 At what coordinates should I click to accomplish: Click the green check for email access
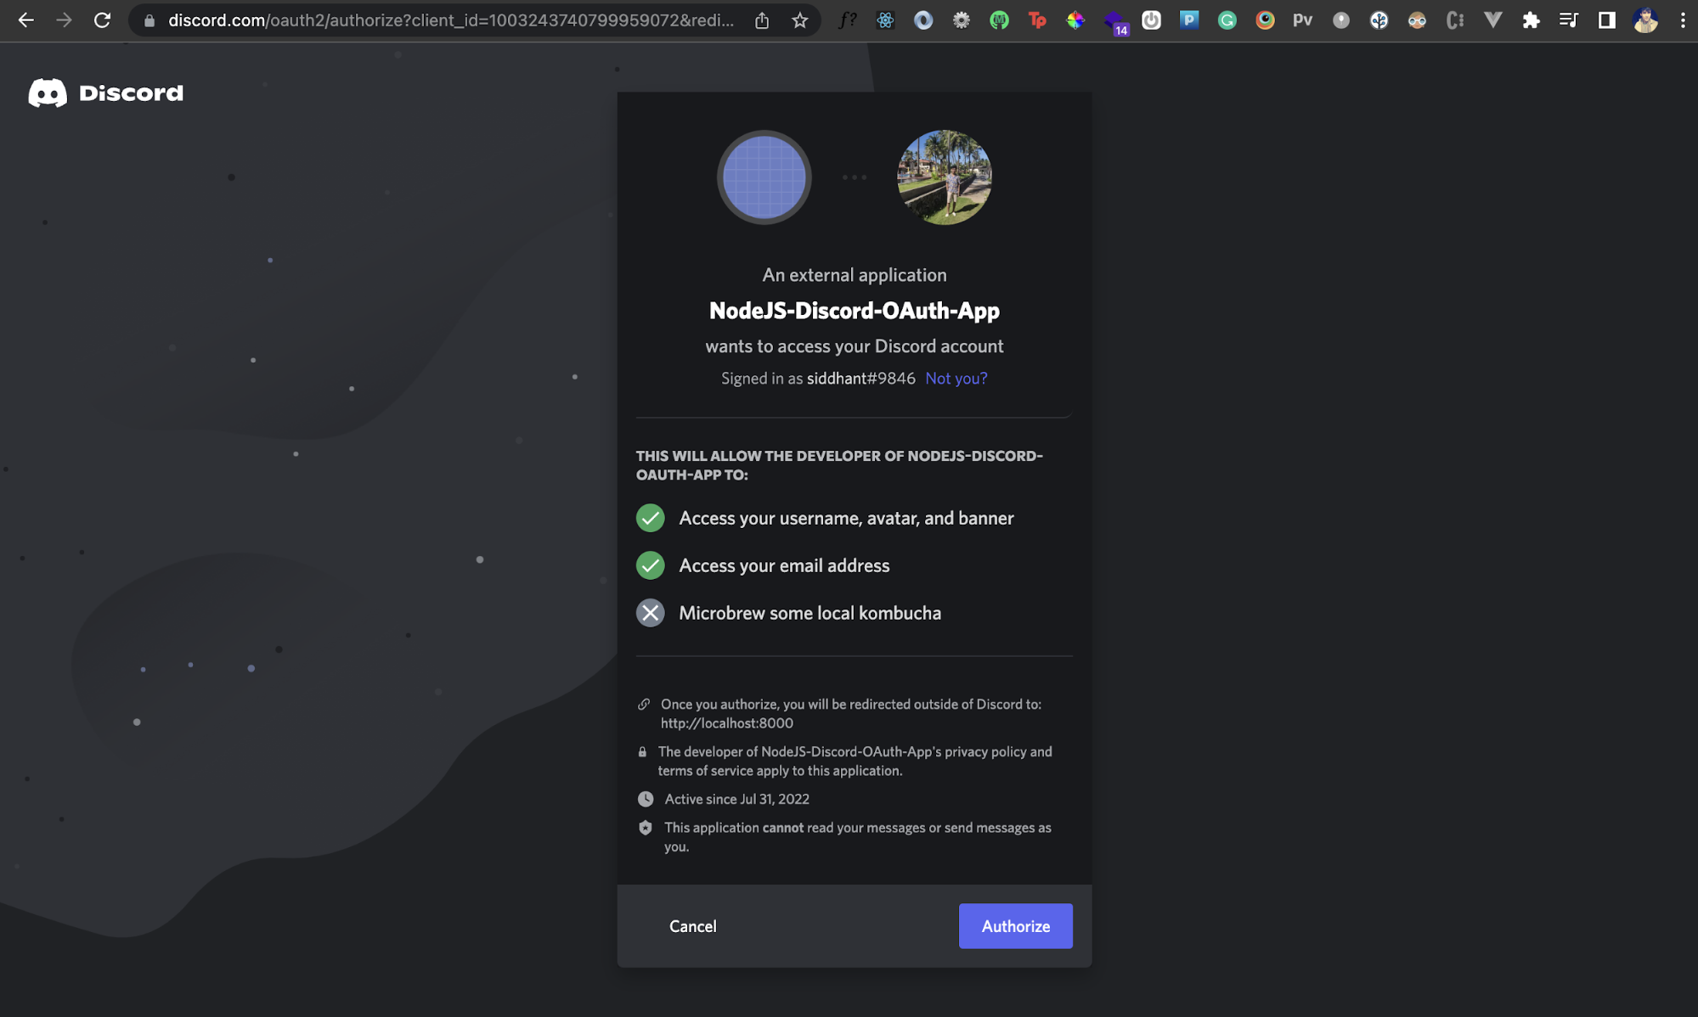click(650, 565)
